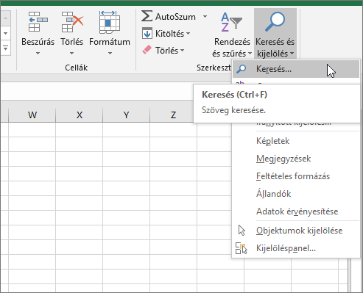Click the arrow icon beside Objektumok kijelölése
This screenshot has width=363, height=293.
pos(242,231)
